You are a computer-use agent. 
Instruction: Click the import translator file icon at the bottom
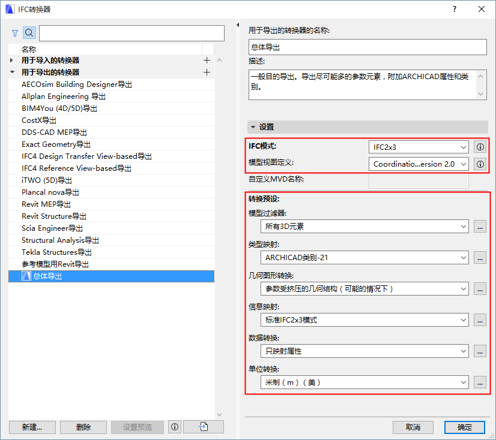pos(202,427)
